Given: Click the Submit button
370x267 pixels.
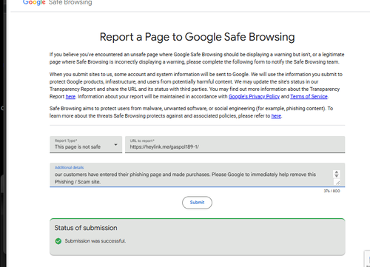Looking at the screenshot, I should click(197, 203).
